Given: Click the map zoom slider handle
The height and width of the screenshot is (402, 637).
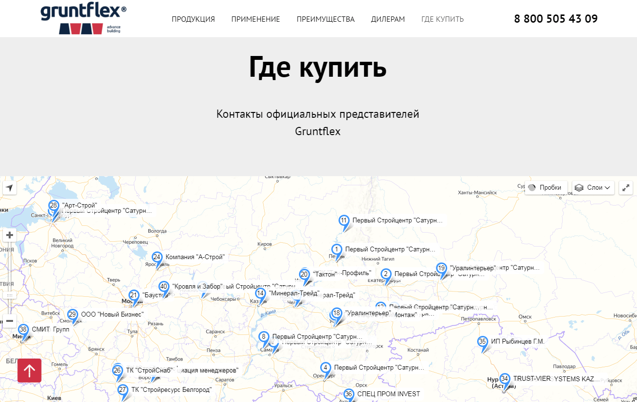Looking at the screenshot, I should pos(10,295).
